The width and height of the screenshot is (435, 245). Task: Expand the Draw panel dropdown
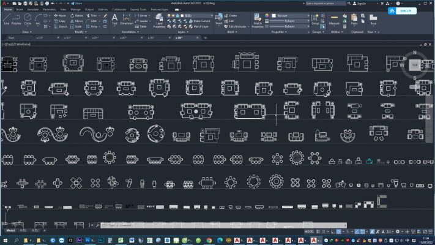click(x=27, y=31)
